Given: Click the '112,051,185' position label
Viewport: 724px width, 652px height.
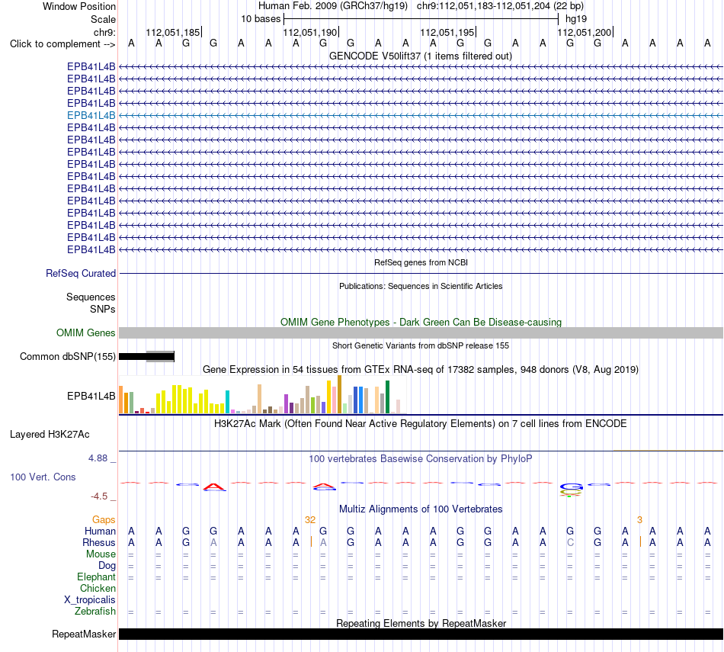Looking at the screenshot, I should pyautogui.click(x=173, y=32).
